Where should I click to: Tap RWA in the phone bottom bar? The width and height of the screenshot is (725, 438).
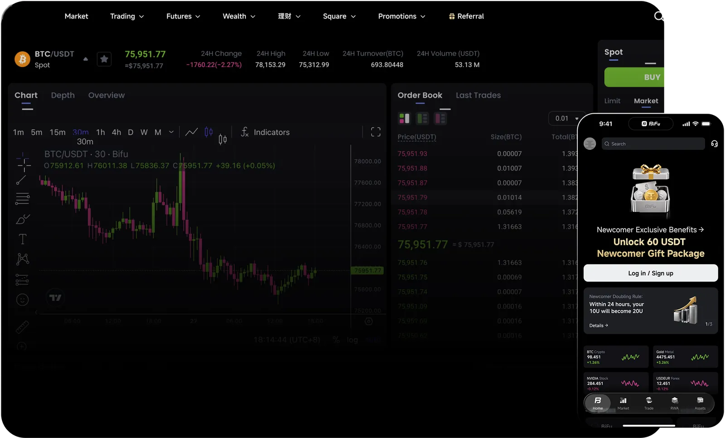pyautogui.click(x=675, y=403)
